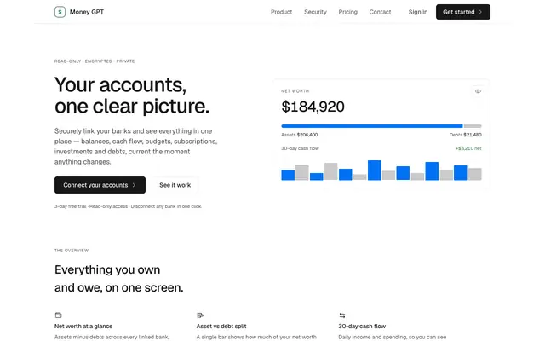Open the Security nav item
The height and width of the screenshot is (341, 545).
tap(315, 12)
